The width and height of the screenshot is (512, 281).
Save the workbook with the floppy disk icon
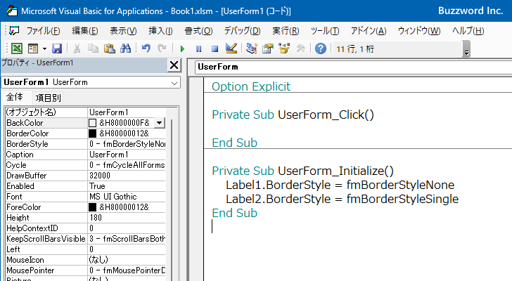(57, 48)
